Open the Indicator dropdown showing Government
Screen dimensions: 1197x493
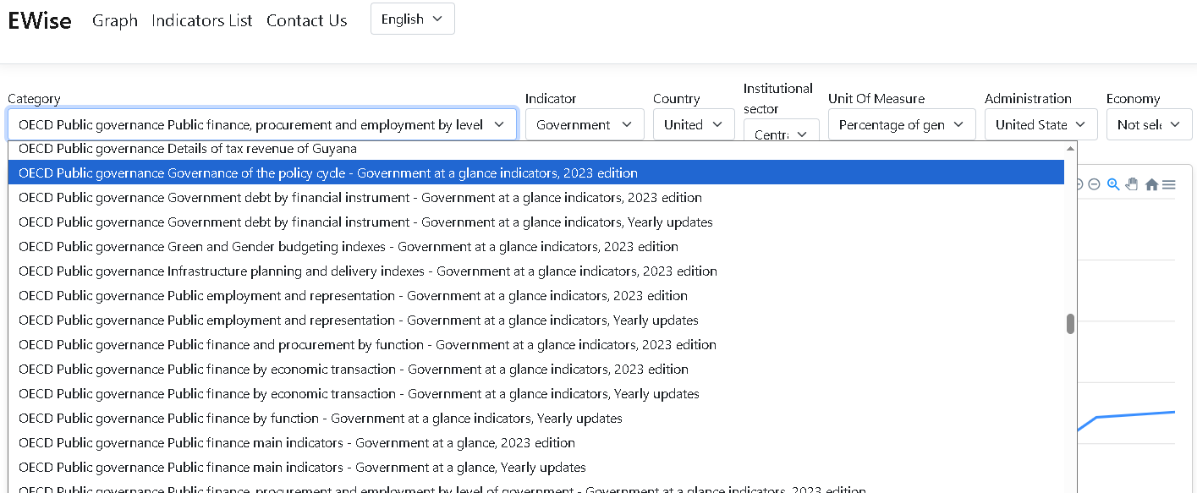coord(585,124)
